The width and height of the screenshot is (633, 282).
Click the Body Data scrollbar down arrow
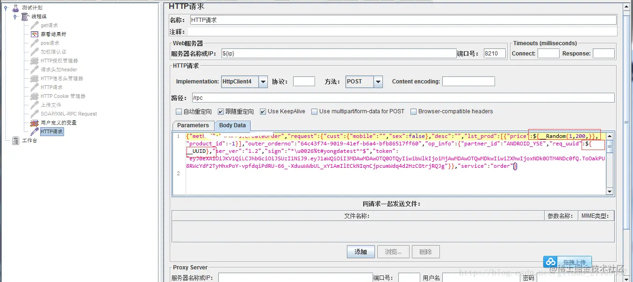610,191
